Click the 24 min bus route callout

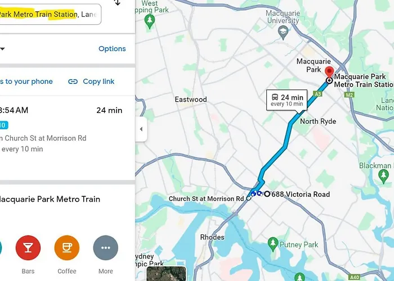pos(286,100)
